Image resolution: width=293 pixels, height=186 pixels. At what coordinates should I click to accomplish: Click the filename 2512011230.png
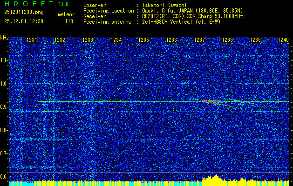(24, 13)
